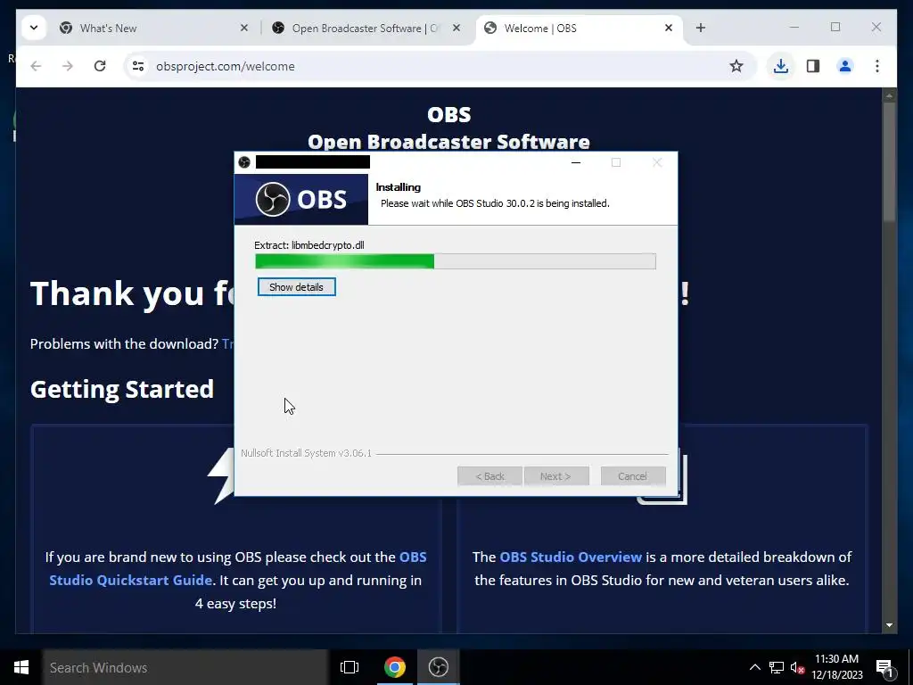
Task: Go forward in Chrome history
Action: pyautogui.click(x=68, y=66)
